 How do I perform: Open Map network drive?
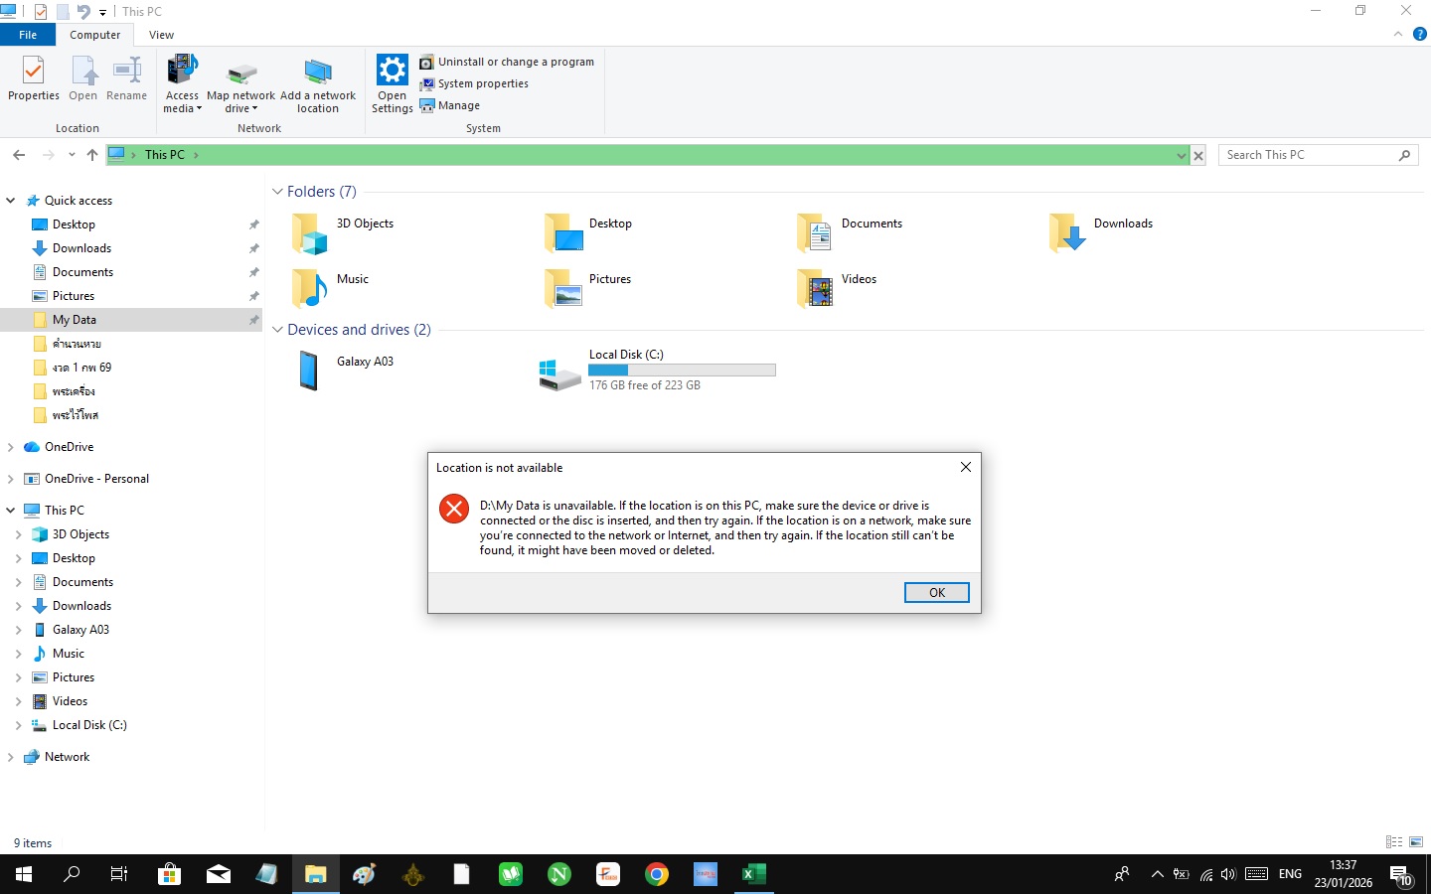(x=240, y=85)
